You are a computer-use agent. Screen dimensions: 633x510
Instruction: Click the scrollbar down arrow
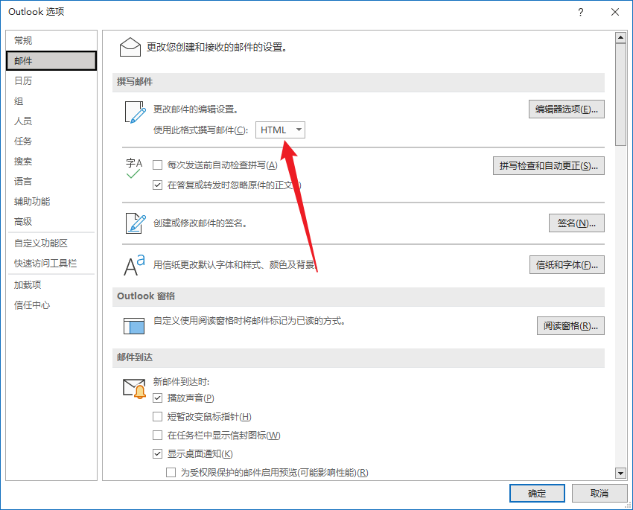tap(620, 473)
